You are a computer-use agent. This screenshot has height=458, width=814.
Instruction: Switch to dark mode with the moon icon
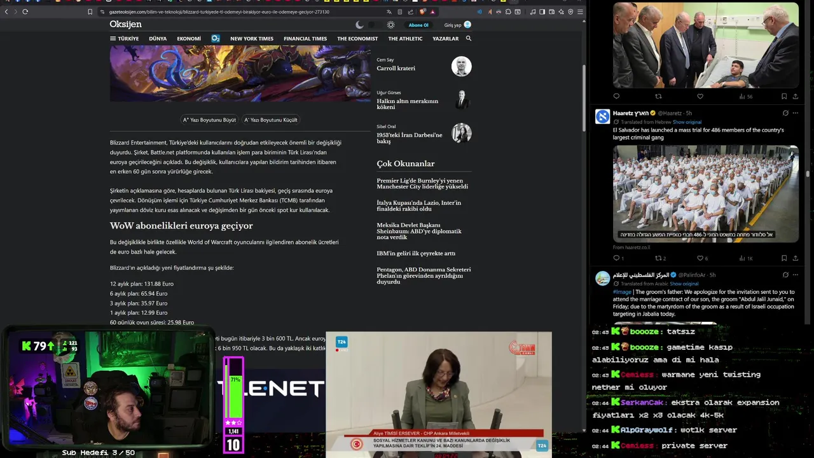click(x=359, y=25)
